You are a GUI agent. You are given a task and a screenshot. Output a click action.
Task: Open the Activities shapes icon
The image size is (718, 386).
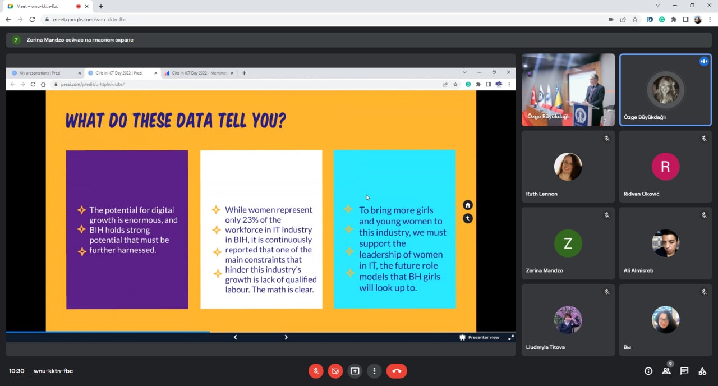click(x=702, y=371)
